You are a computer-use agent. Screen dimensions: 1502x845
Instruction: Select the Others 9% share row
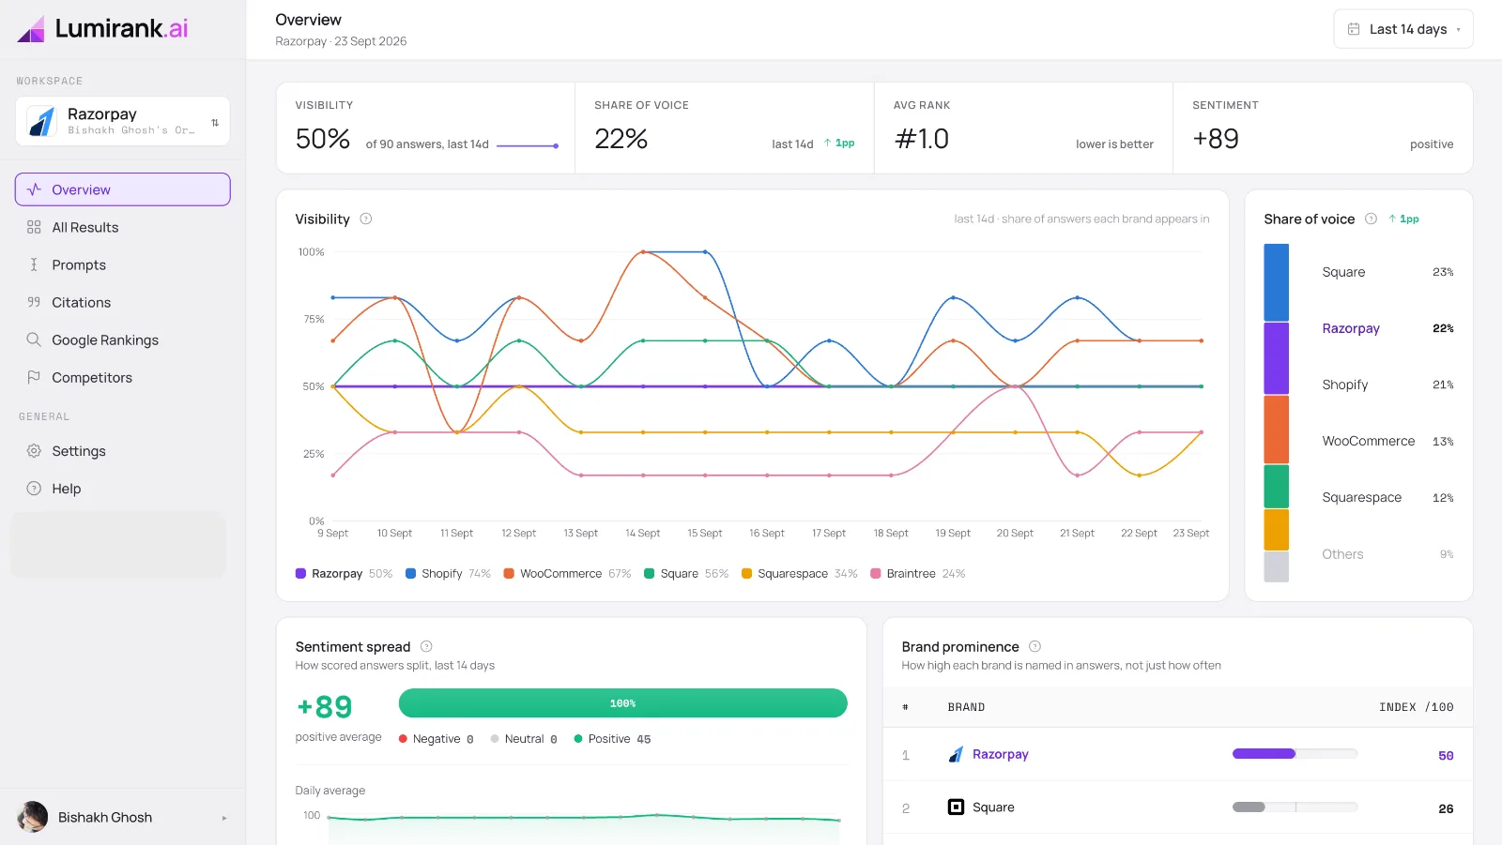click(1387, 554)
